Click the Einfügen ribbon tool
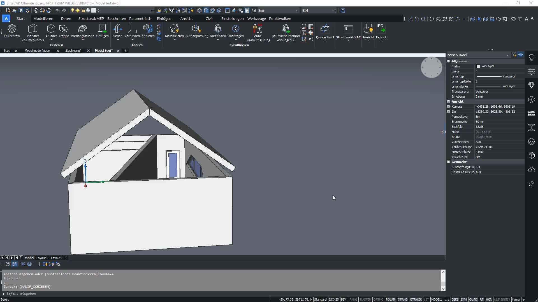 point(102,31)
